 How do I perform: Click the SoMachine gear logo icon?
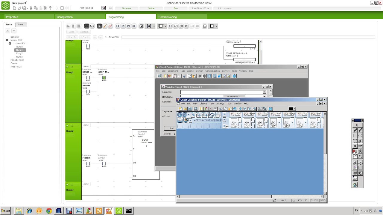[x=5, y=6]
